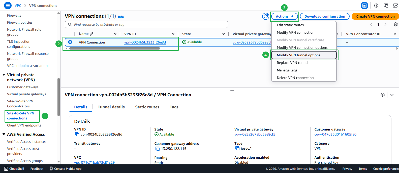The image size is (399, 173).
Task: Open the hamburger navigation menu
Action: click(x=8, y=5)
